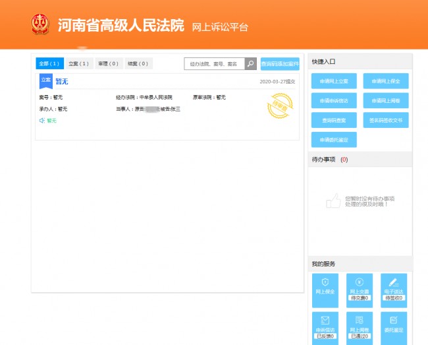Click the 待签收0 badge
Viewport: 428px width, 345px height.
coord(394,298)
